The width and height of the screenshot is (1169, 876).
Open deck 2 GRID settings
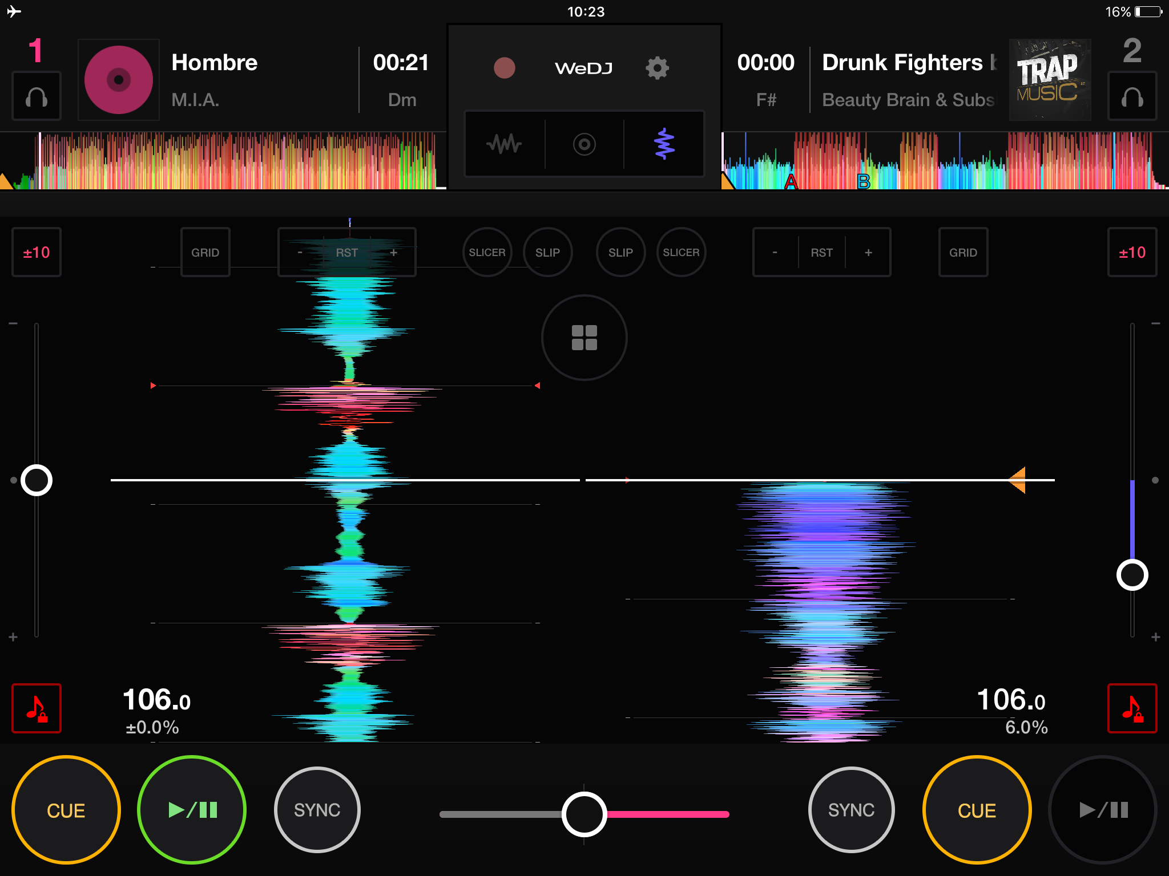964,252
